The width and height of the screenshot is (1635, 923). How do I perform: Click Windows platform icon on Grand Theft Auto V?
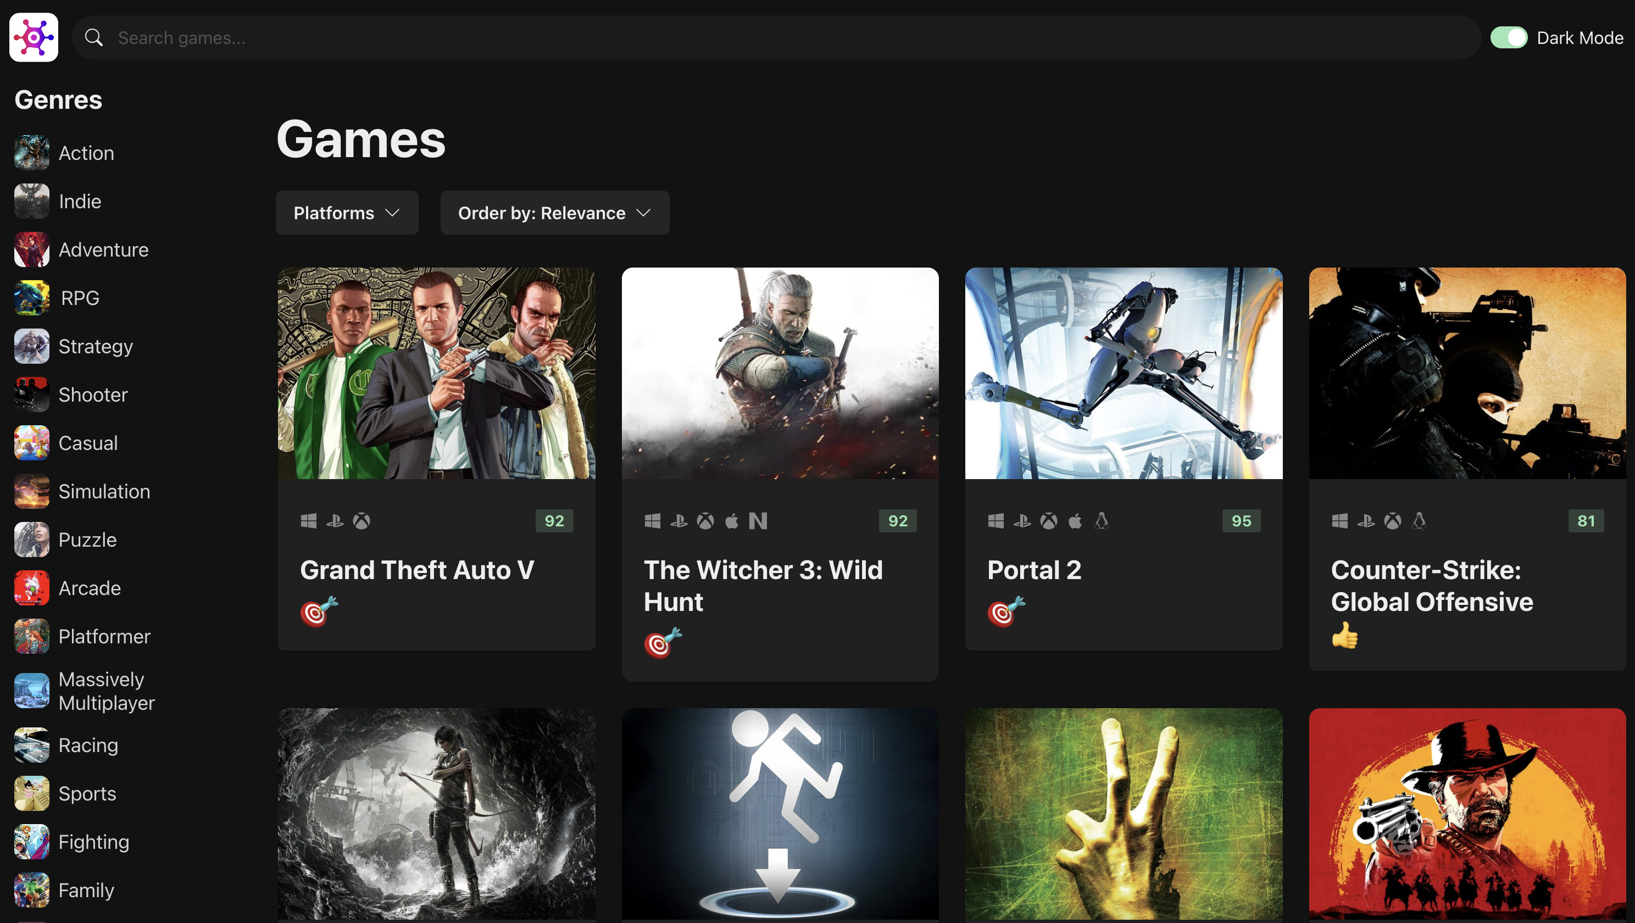[308, 521]
